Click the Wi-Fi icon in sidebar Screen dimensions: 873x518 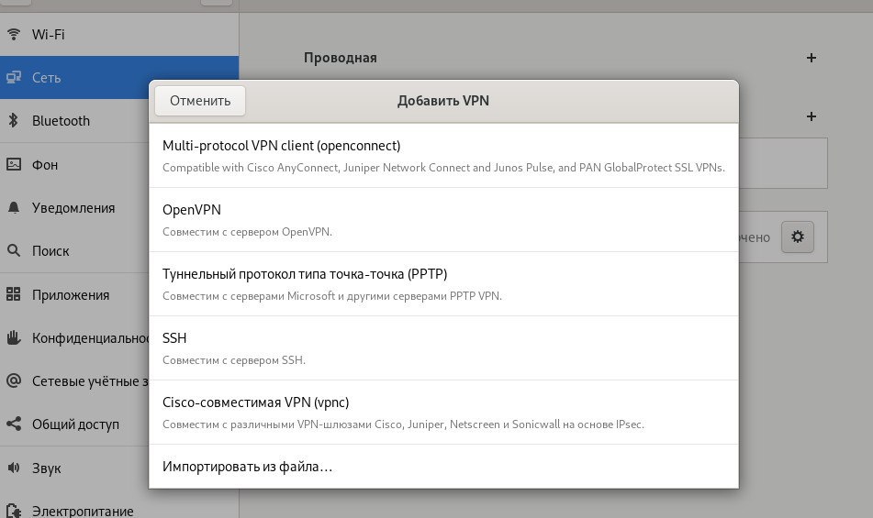pos(14,35)
